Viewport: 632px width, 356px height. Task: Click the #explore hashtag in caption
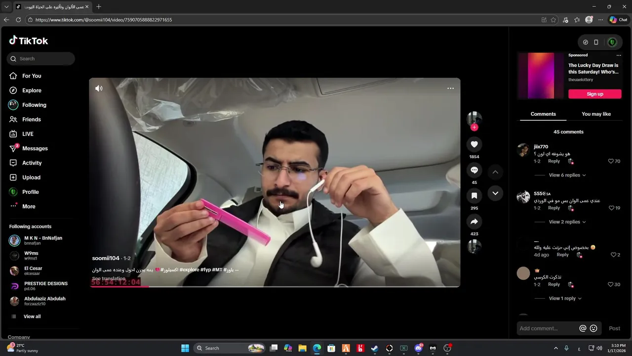(189, 270)
